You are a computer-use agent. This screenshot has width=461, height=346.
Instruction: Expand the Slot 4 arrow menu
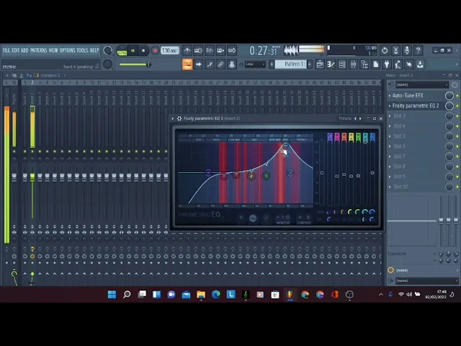pos(390,126)
